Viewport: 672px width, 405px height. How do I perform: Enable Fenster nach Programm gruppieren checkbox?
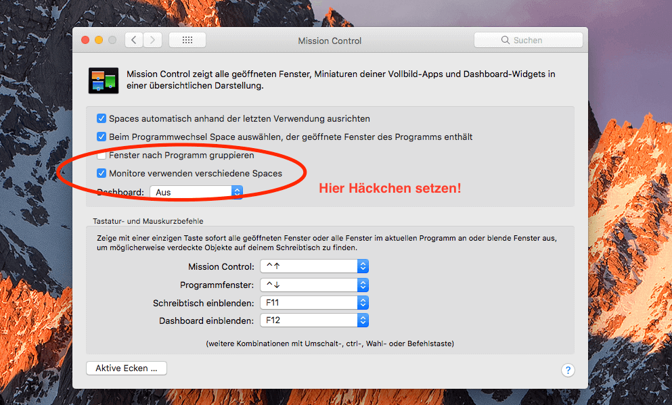coord(102,155)
